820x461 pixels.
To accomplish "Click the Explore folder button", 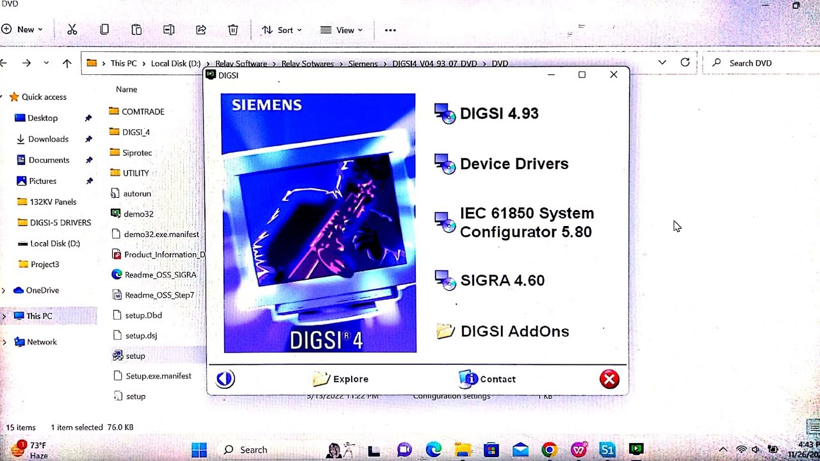I will (340, 379).
